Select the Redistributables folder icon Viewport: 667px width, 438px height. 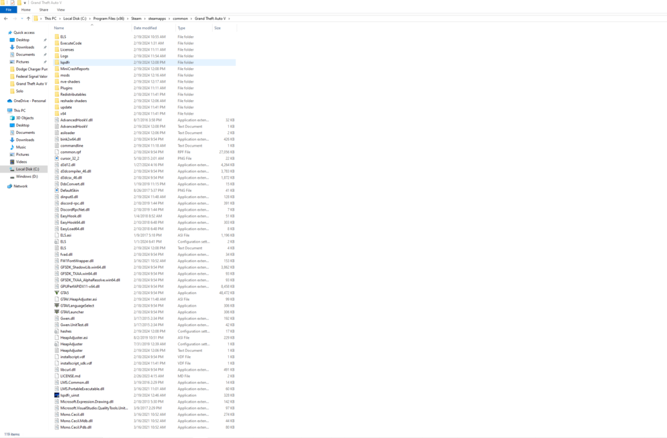[x=57, y=95]
